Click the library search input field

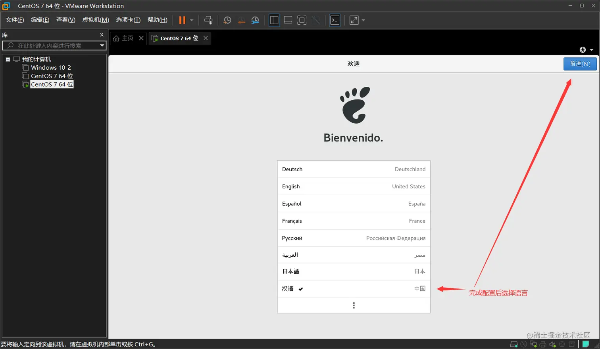[x=50, y=46]
